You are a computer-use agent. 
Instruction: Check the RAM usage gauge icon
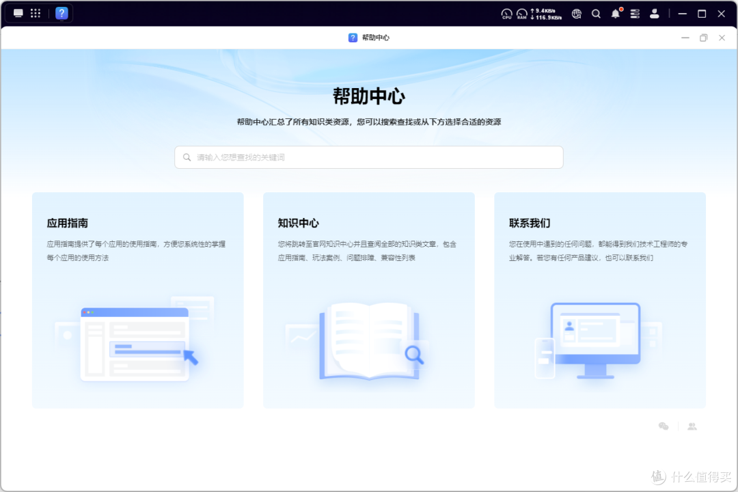pos(522,14)
